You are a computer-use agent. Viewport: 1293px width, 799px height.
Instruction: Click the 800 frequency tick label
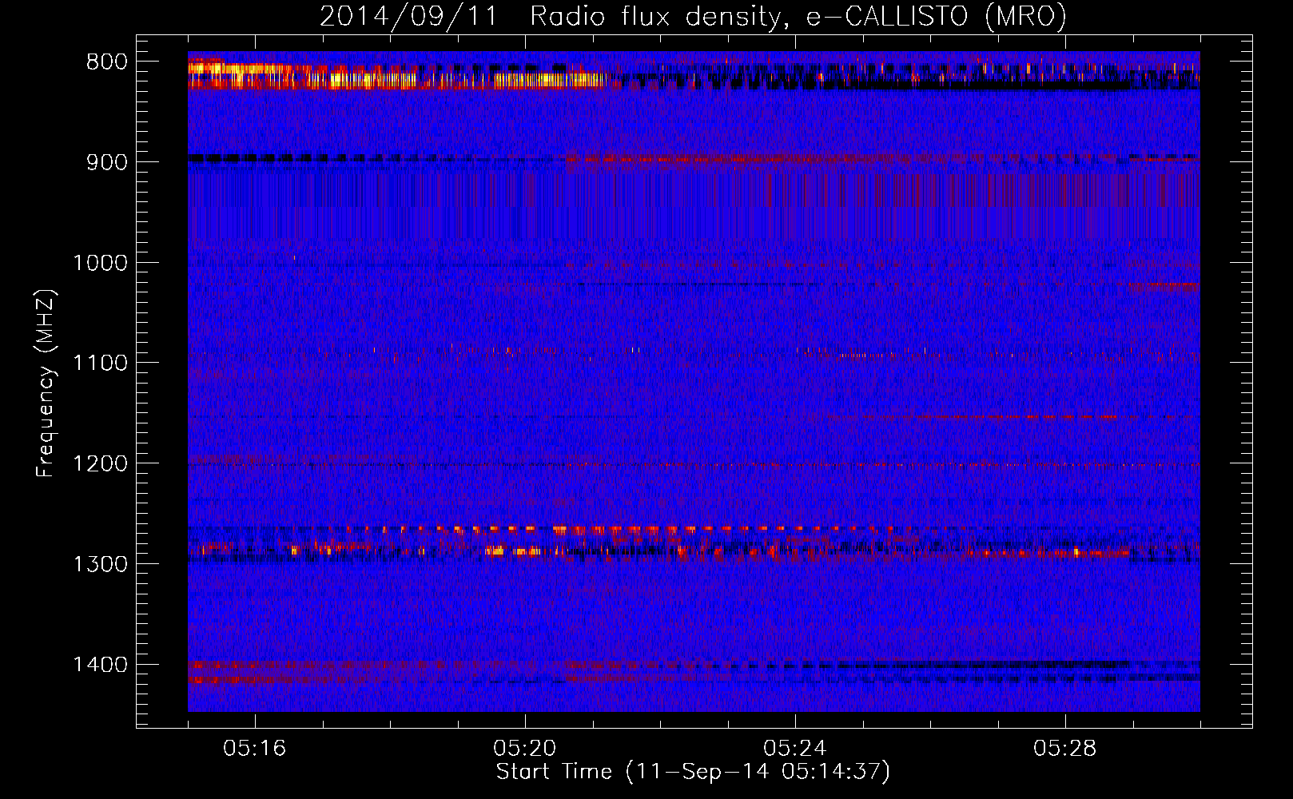106,62
